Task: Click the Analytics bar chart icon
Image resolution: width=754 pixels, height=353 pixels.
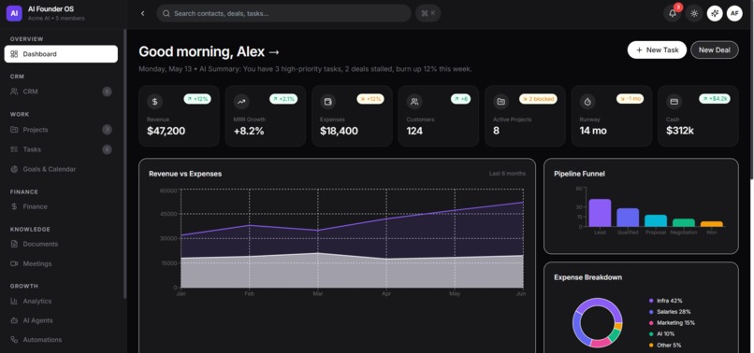Action: pos(14,301)
